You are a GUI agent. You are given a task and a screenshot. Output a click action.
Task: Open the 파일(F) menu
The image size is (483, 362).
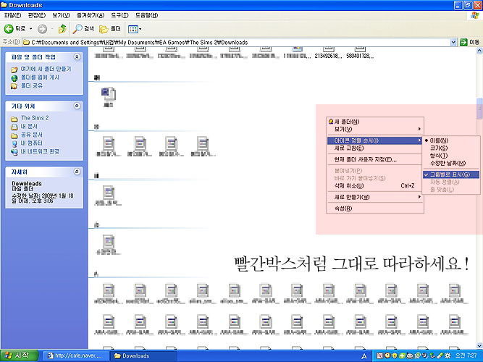[x=12, y=15]
